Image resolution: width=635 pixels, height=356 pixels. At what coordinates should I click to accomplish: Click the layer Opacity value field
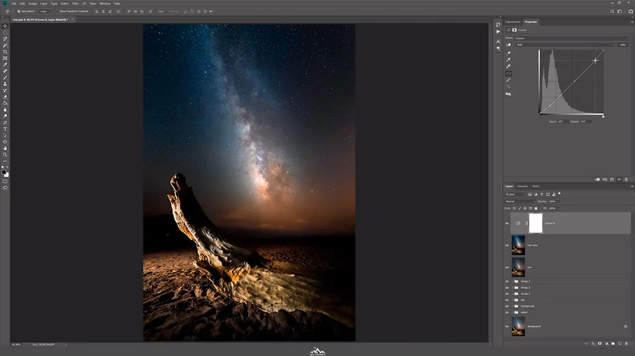[552, 202]
